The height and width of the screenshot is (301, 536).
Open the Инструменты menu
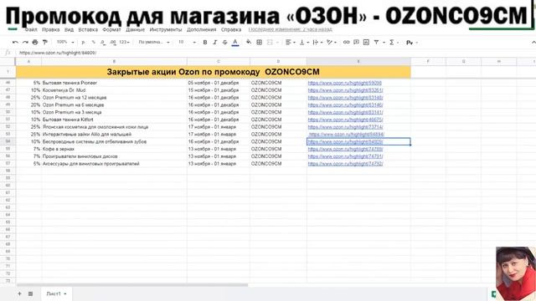(166, 30)
